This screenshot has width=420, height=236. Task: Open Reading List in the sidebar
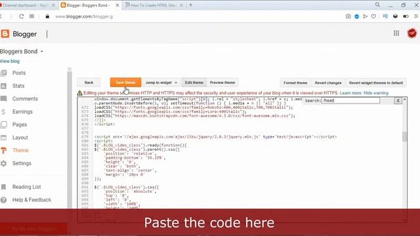pyautogui.click(x=26, y=187)
